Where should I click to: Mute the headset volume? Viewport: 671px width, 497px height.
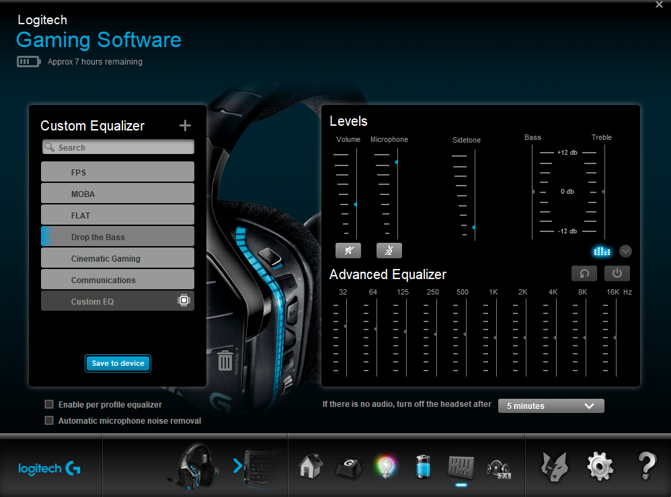click(348, 250)
